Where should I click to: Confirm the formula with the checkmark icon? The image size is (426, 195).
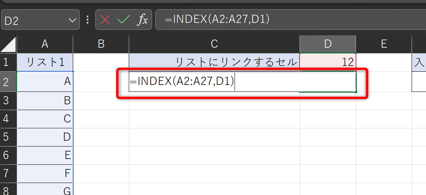[124, 20]
